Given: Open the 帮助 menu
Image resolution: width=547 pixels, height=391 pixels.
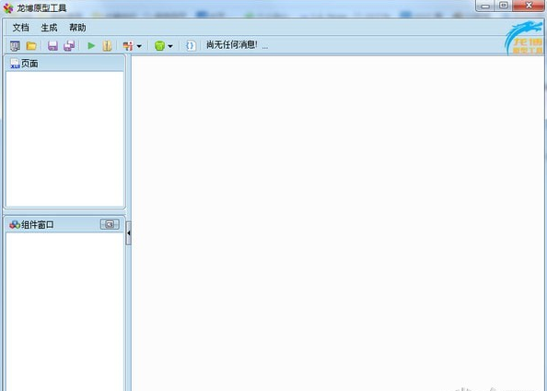Looking at the screenshot, I should pos(77,28).
